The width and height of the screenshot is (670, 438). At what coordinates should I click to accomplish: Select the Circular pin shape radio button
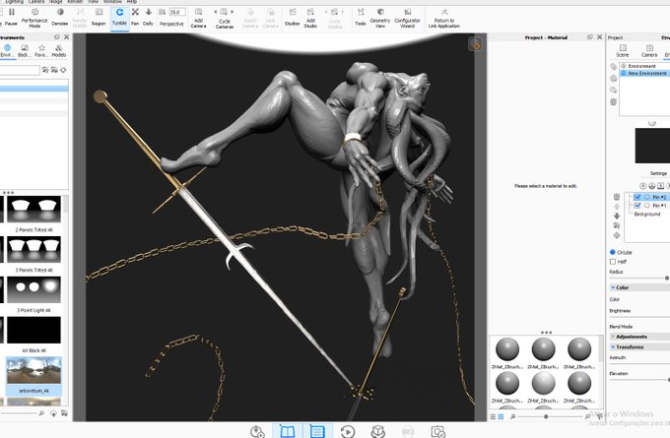pos(612,252)
